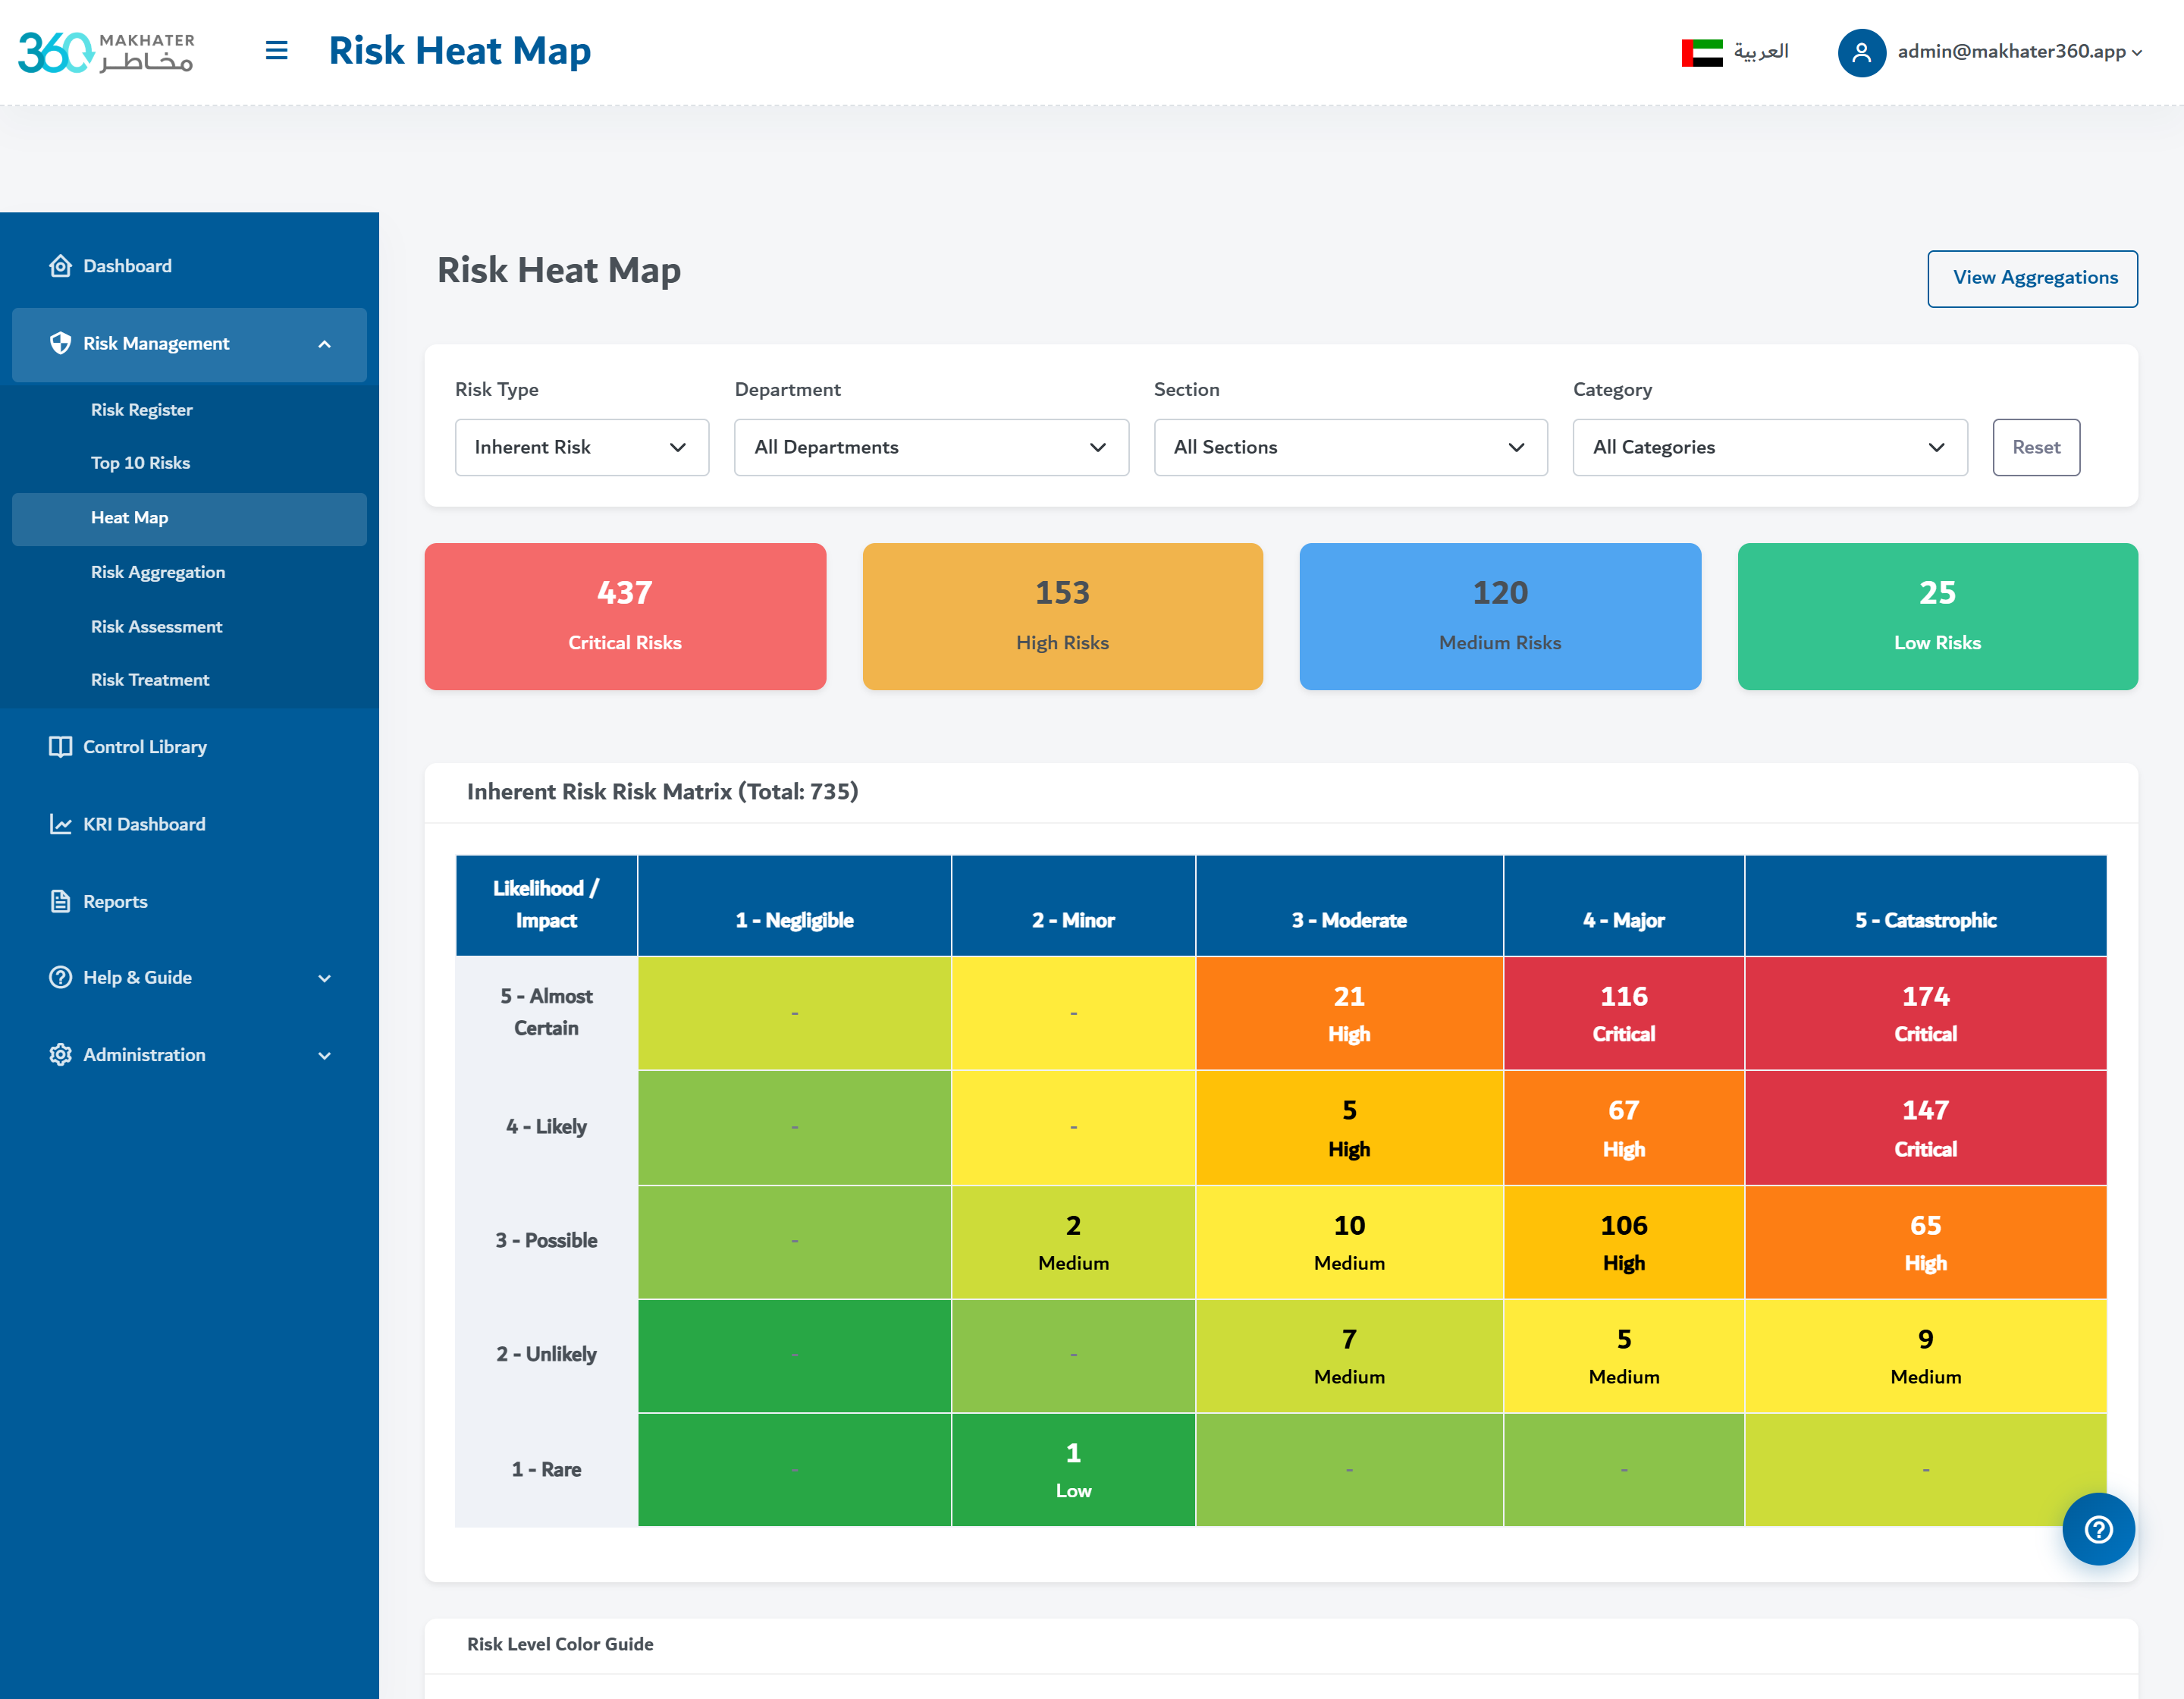Click the user avatar icon
Screen dimensions: 2184x1699
pyautogui.click(x=1861, y=52)
